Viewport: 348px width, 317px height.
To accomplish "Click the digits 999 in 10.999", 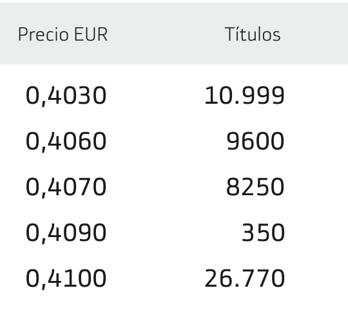I will (x=263, y=95).
